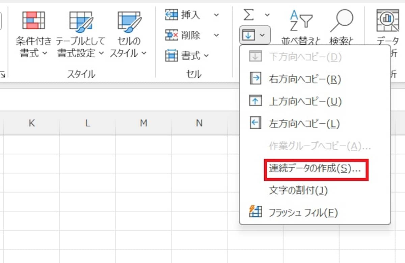Open the 挿入 dropdown chevron
This screenshot has width=405, height=263.
[216, 15]
